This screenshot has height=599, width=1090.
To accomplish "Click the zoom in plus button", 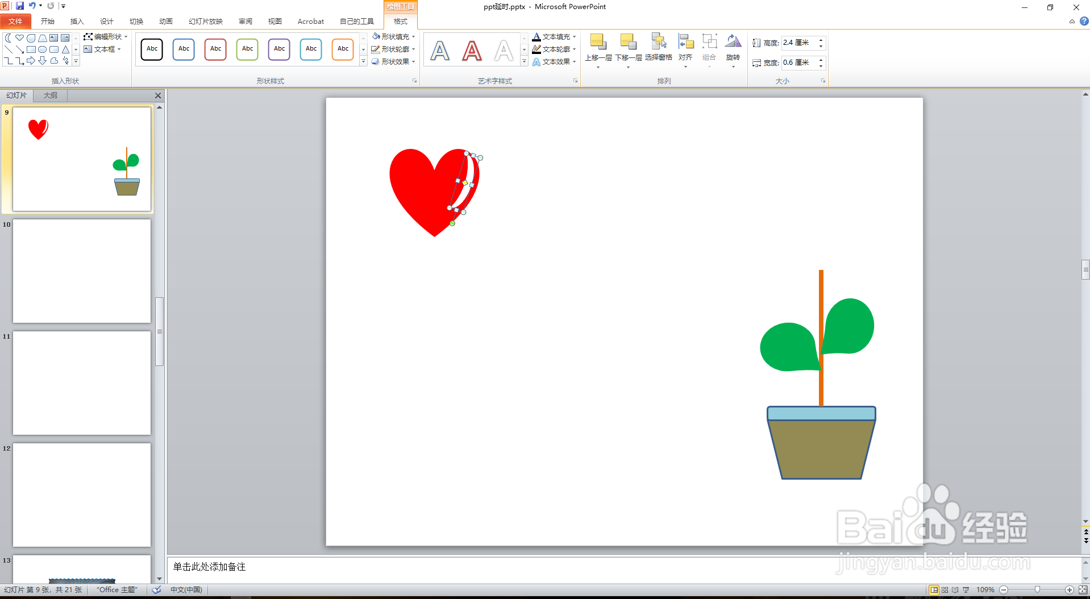I will pos(1069,590).
